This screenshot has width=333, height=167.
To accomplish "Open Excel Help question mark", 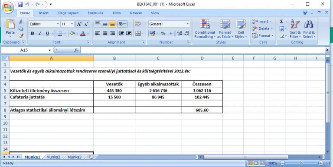I will 305,13.
